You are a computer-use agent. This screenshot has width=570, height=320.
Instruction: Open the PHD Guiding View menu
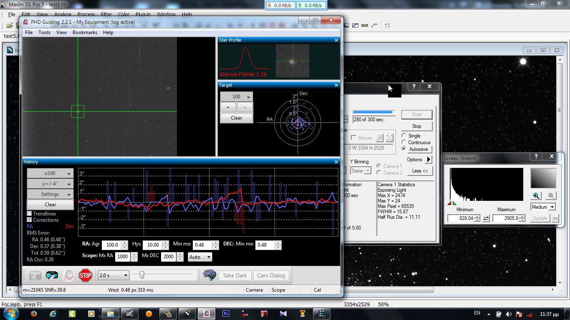click(61, 32)
